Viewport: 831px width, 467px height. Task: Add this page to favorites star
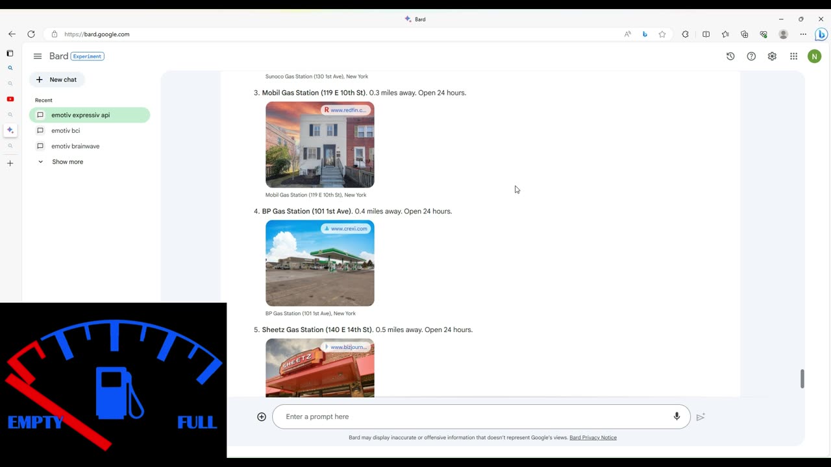tap(662, 34)
